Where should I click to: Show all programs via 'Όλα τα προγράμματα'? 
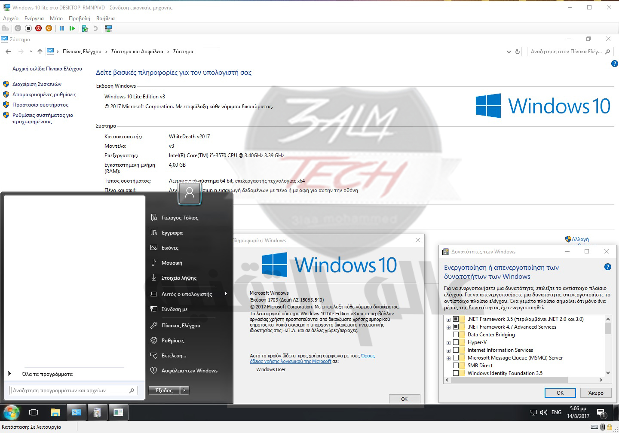click(x=47, y=374)
